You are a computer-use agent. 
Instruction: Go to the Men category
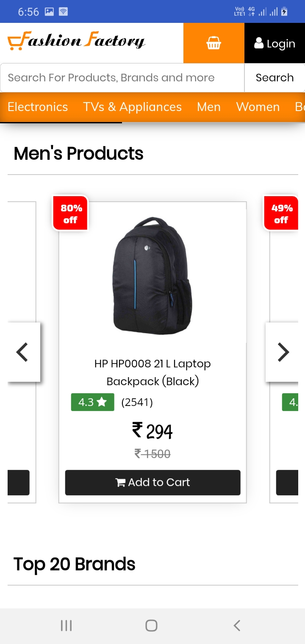pyautogui.click(x=209, y=107)
